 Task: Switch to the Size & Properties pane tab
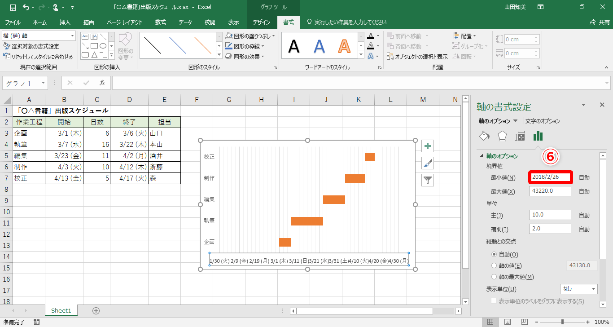click(x=520, y=136)
